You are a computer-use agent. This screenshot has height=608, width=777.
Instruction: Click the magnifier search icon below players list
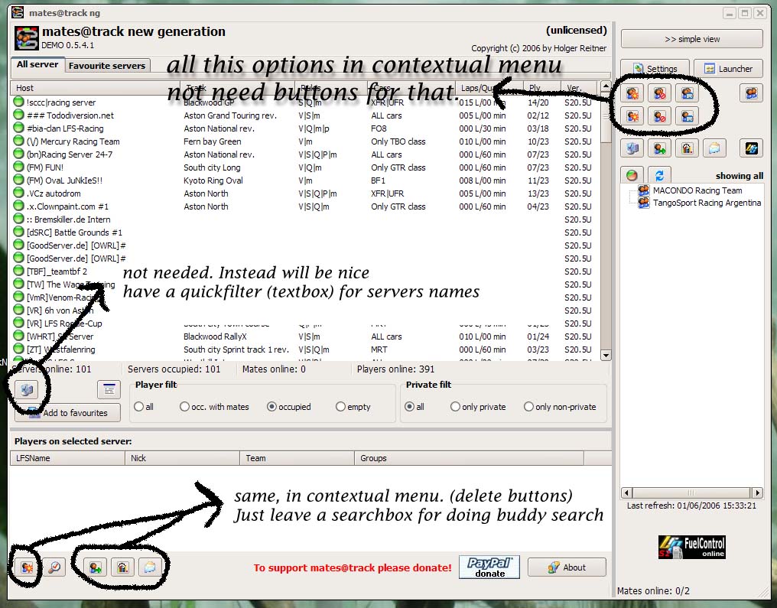pyautogui.click(x=54, y=567)
